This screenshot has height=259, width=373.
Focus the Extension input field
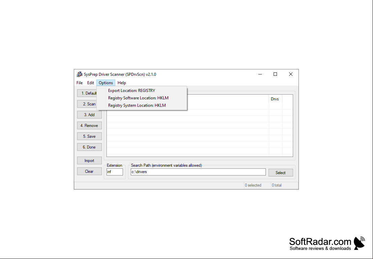tap(115, 172)
